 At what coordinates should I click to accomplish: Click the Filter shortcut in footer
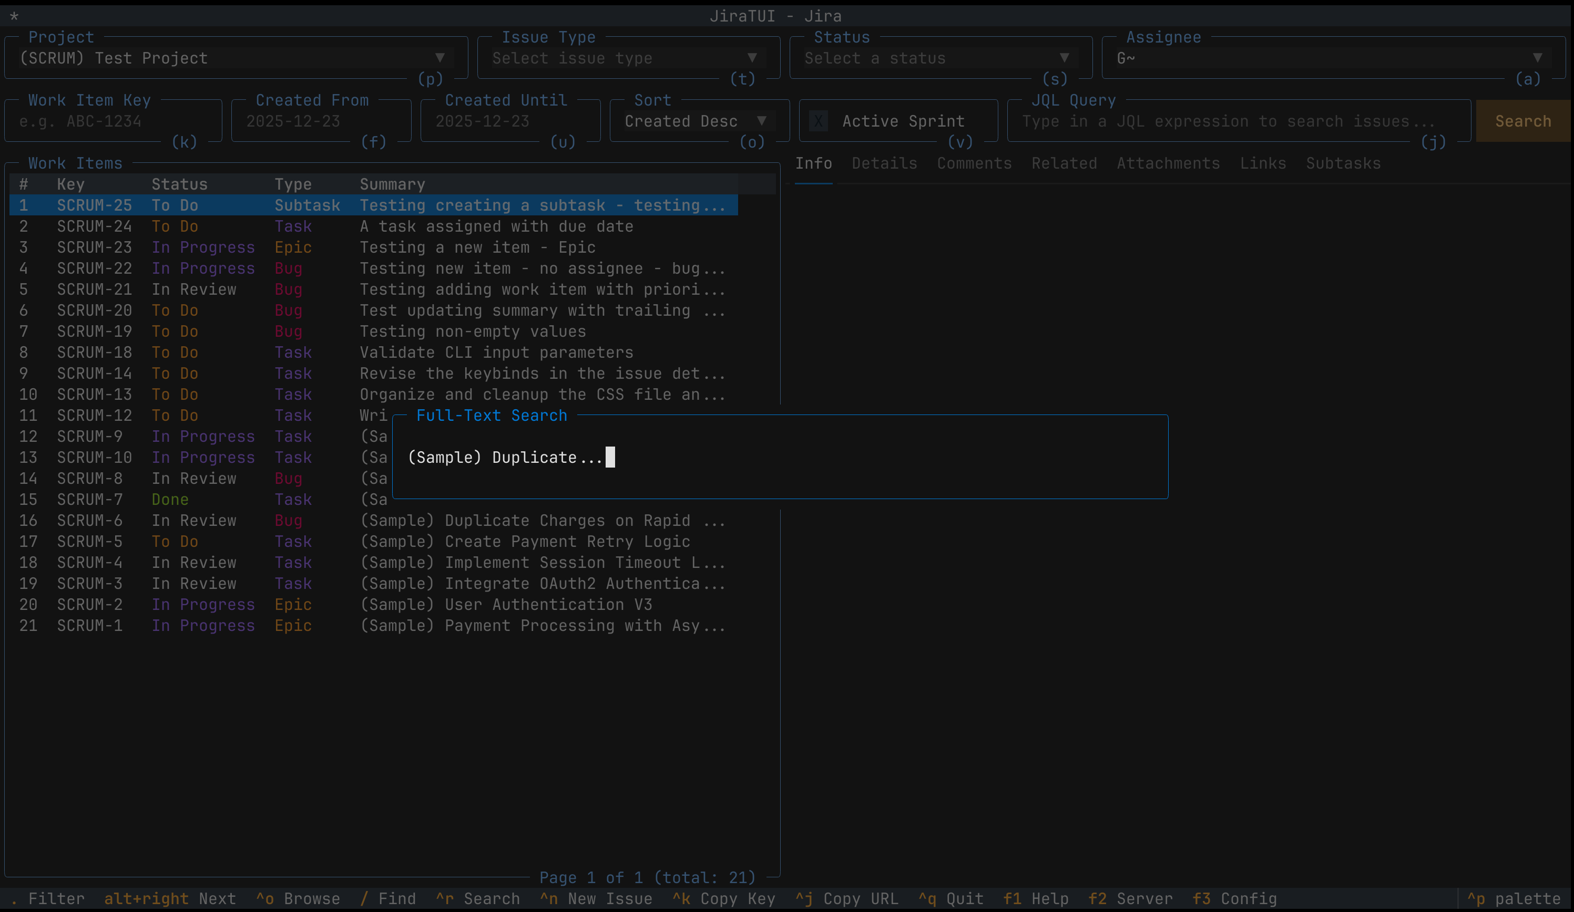click(x=47, y=899)
